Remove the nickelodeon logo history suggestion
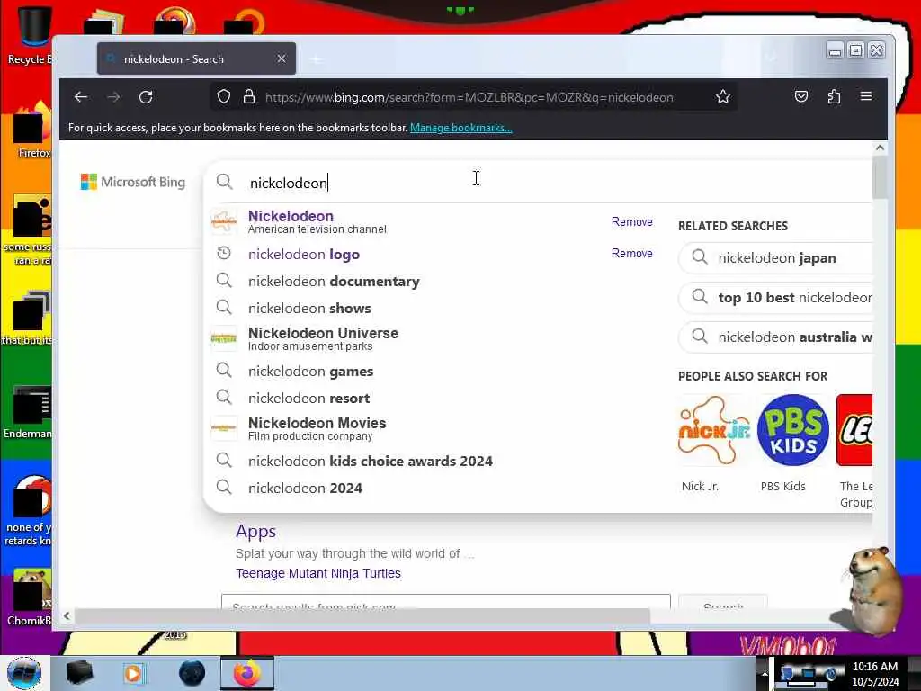This screenshot has width=921, height=691. click(x=632, y=253)
